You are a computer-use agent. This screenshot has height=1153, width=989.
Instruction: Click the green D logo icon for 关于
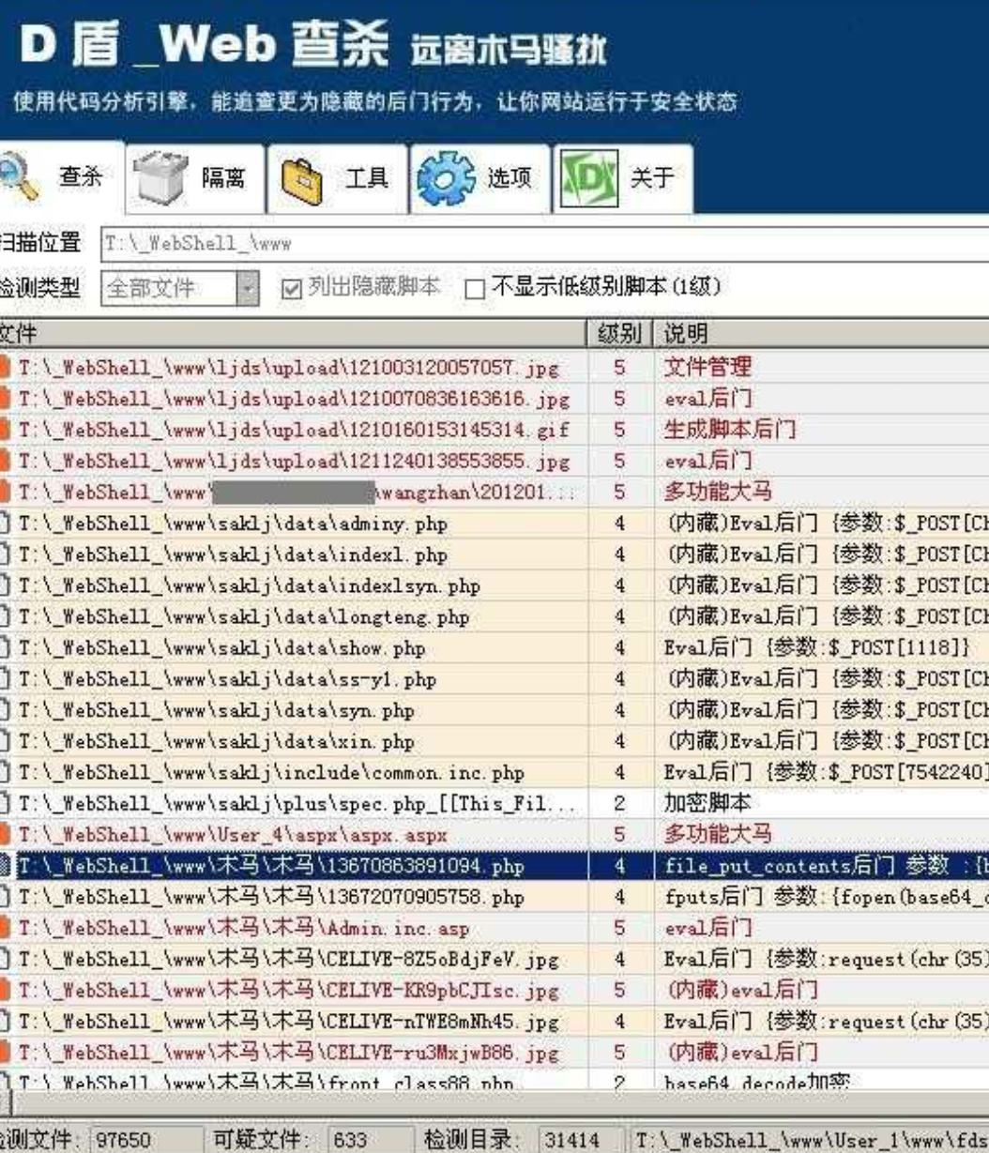589,177
